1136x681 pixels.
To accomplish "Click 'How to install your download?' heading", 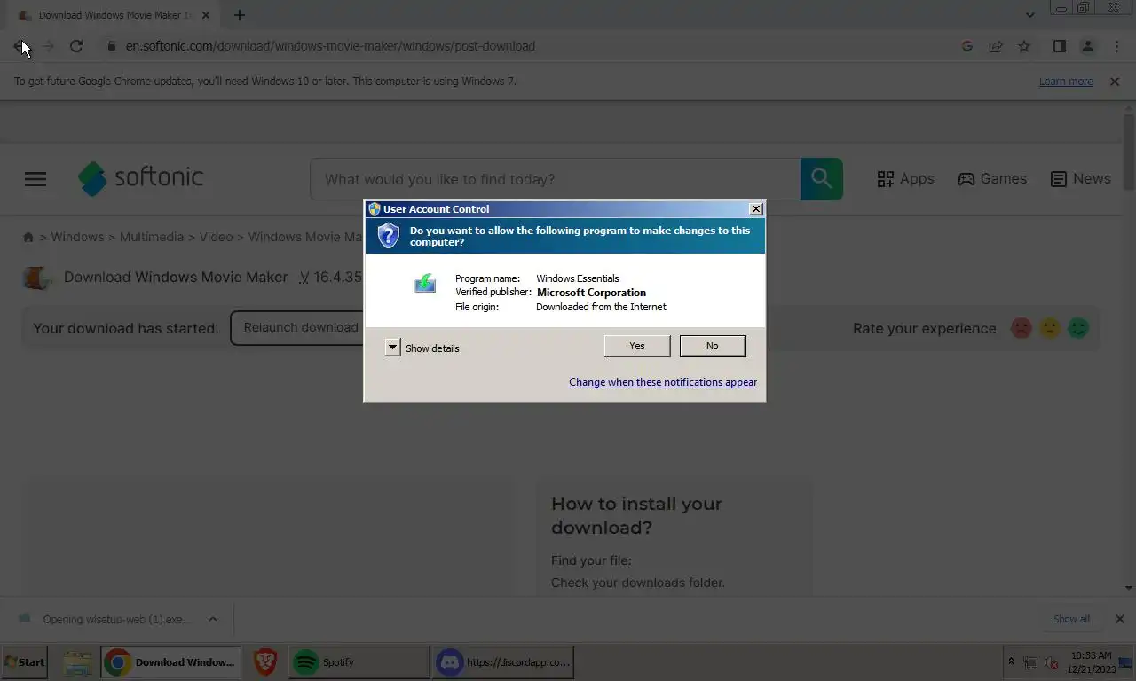I will coord(636,515).
